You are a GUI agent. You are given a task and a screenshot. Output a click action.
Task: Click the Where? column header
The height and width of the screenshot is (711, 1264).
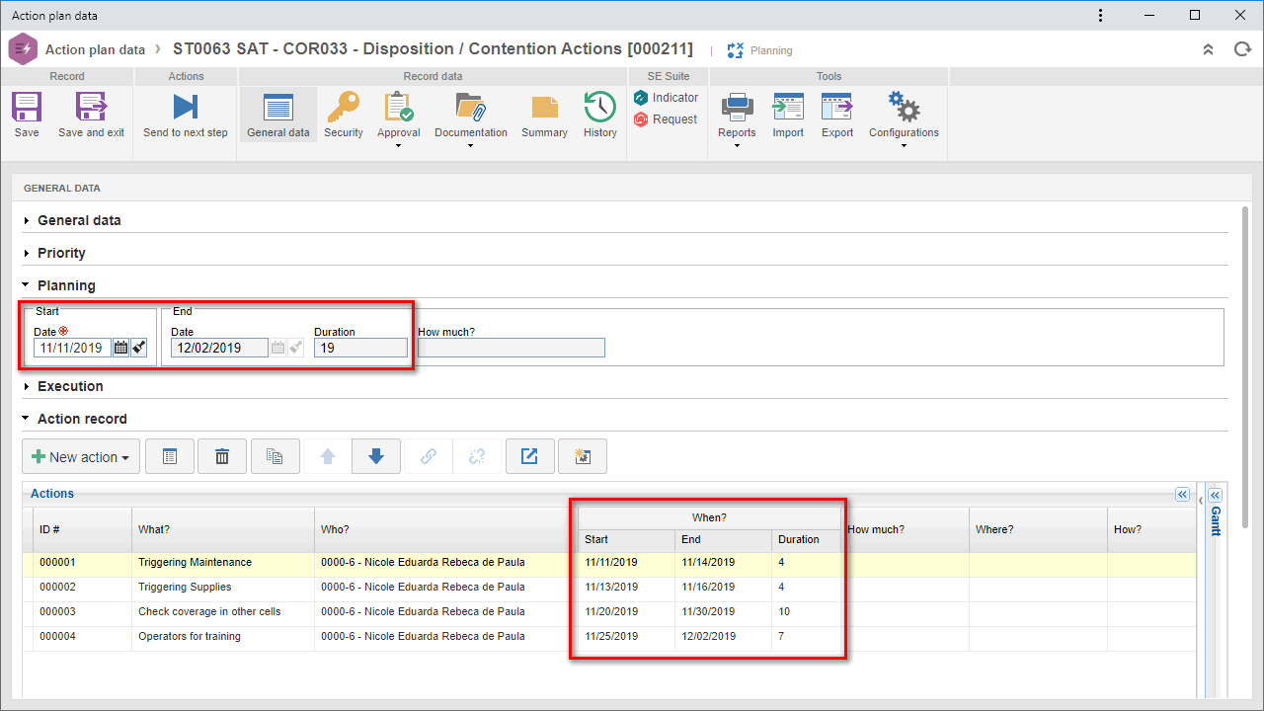[1038, 529]
